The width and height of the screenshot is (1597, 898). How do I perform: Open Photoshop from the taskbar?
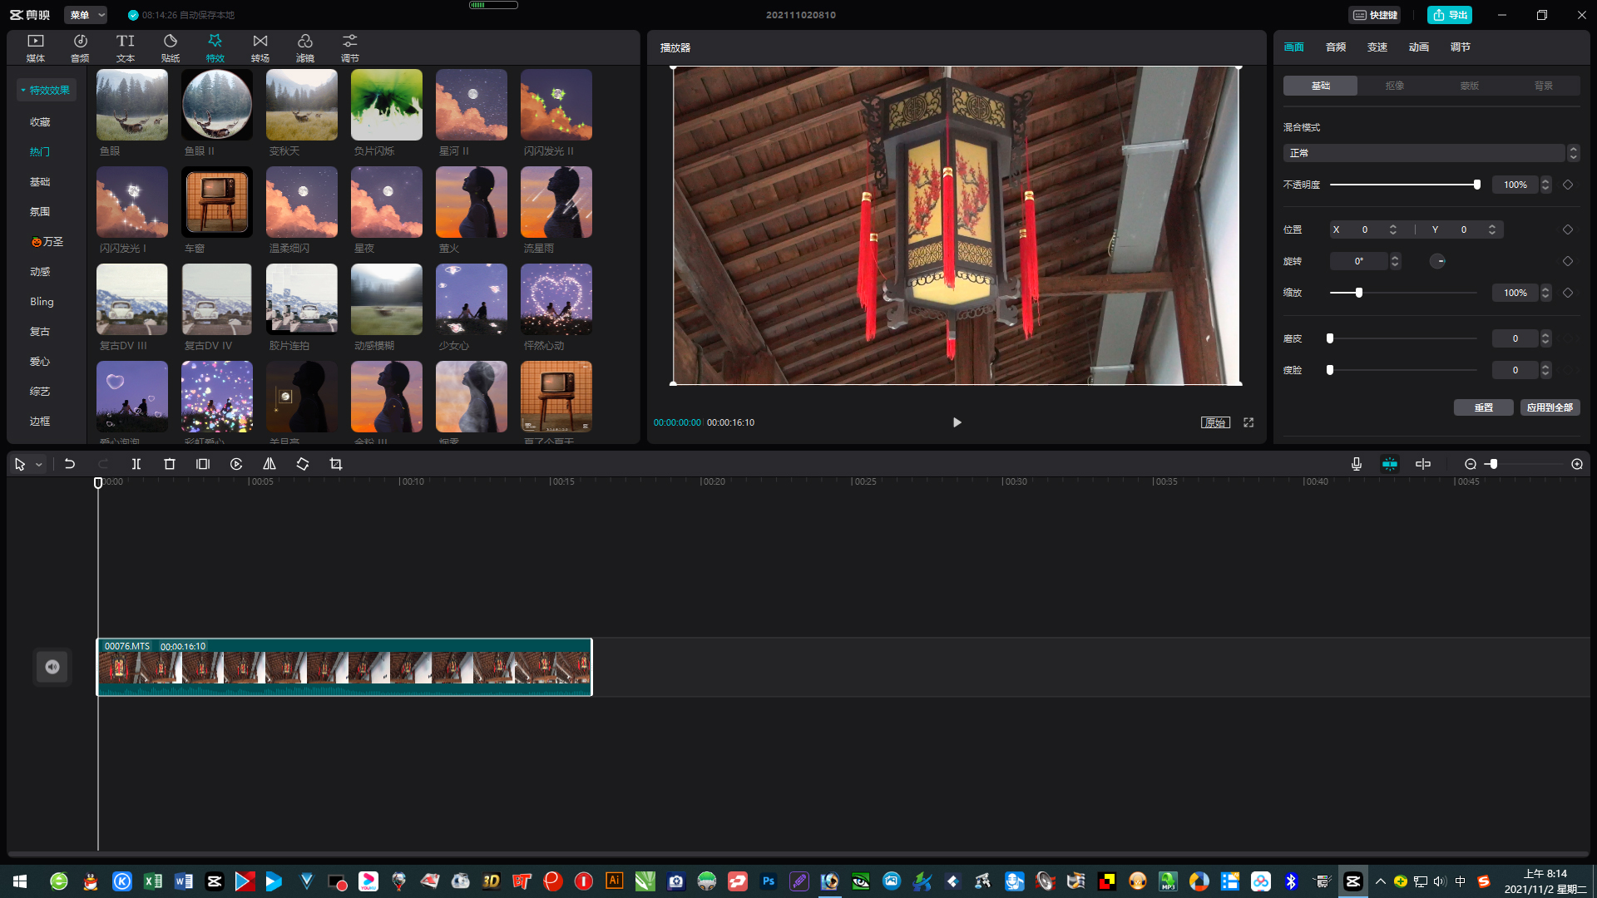pyautogui.click(x=769, y=881)
